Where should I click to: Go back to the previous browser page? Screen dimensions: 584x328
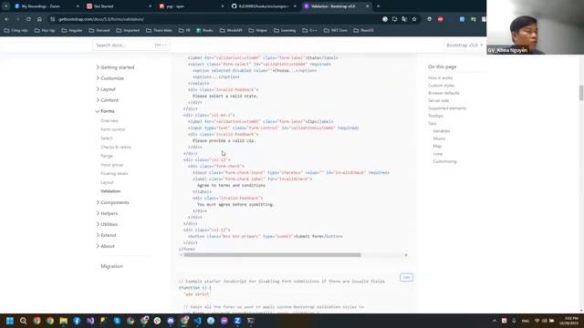tap(7, 19)
